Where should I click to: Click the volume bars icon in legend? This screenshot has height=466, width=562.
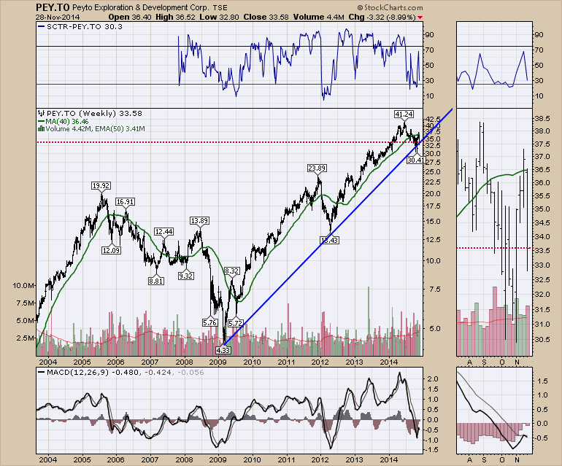41,129
